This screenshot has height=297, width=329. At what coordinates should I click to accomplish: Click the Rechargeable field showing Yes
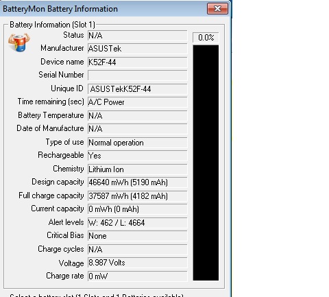[x=137, y=156]
